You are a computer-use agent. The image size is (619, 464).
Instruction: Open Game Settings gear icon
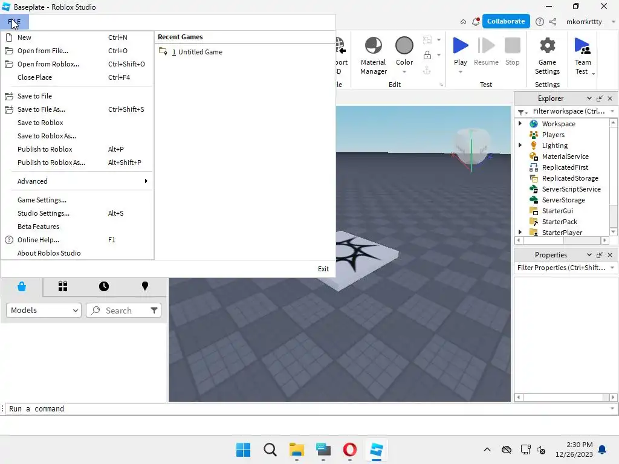[x=547, y=45]
